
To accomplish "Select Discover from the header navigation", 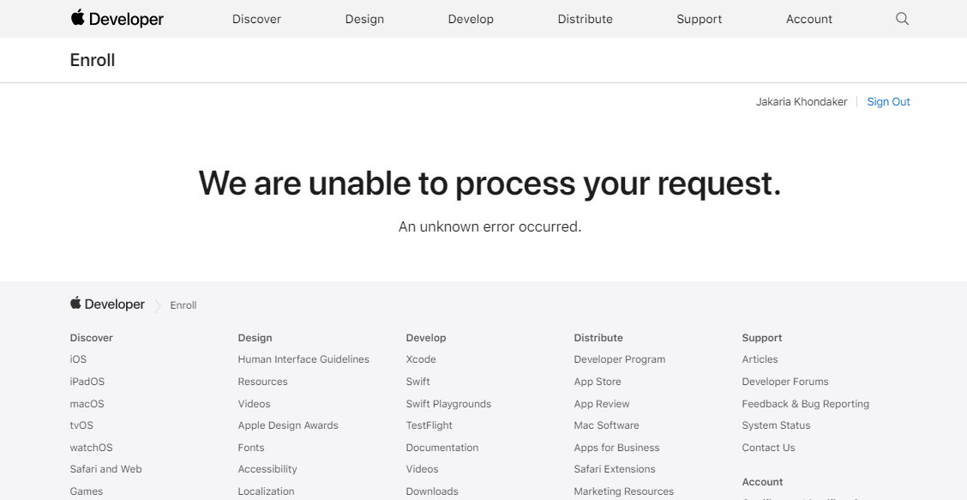I will 256,18.
